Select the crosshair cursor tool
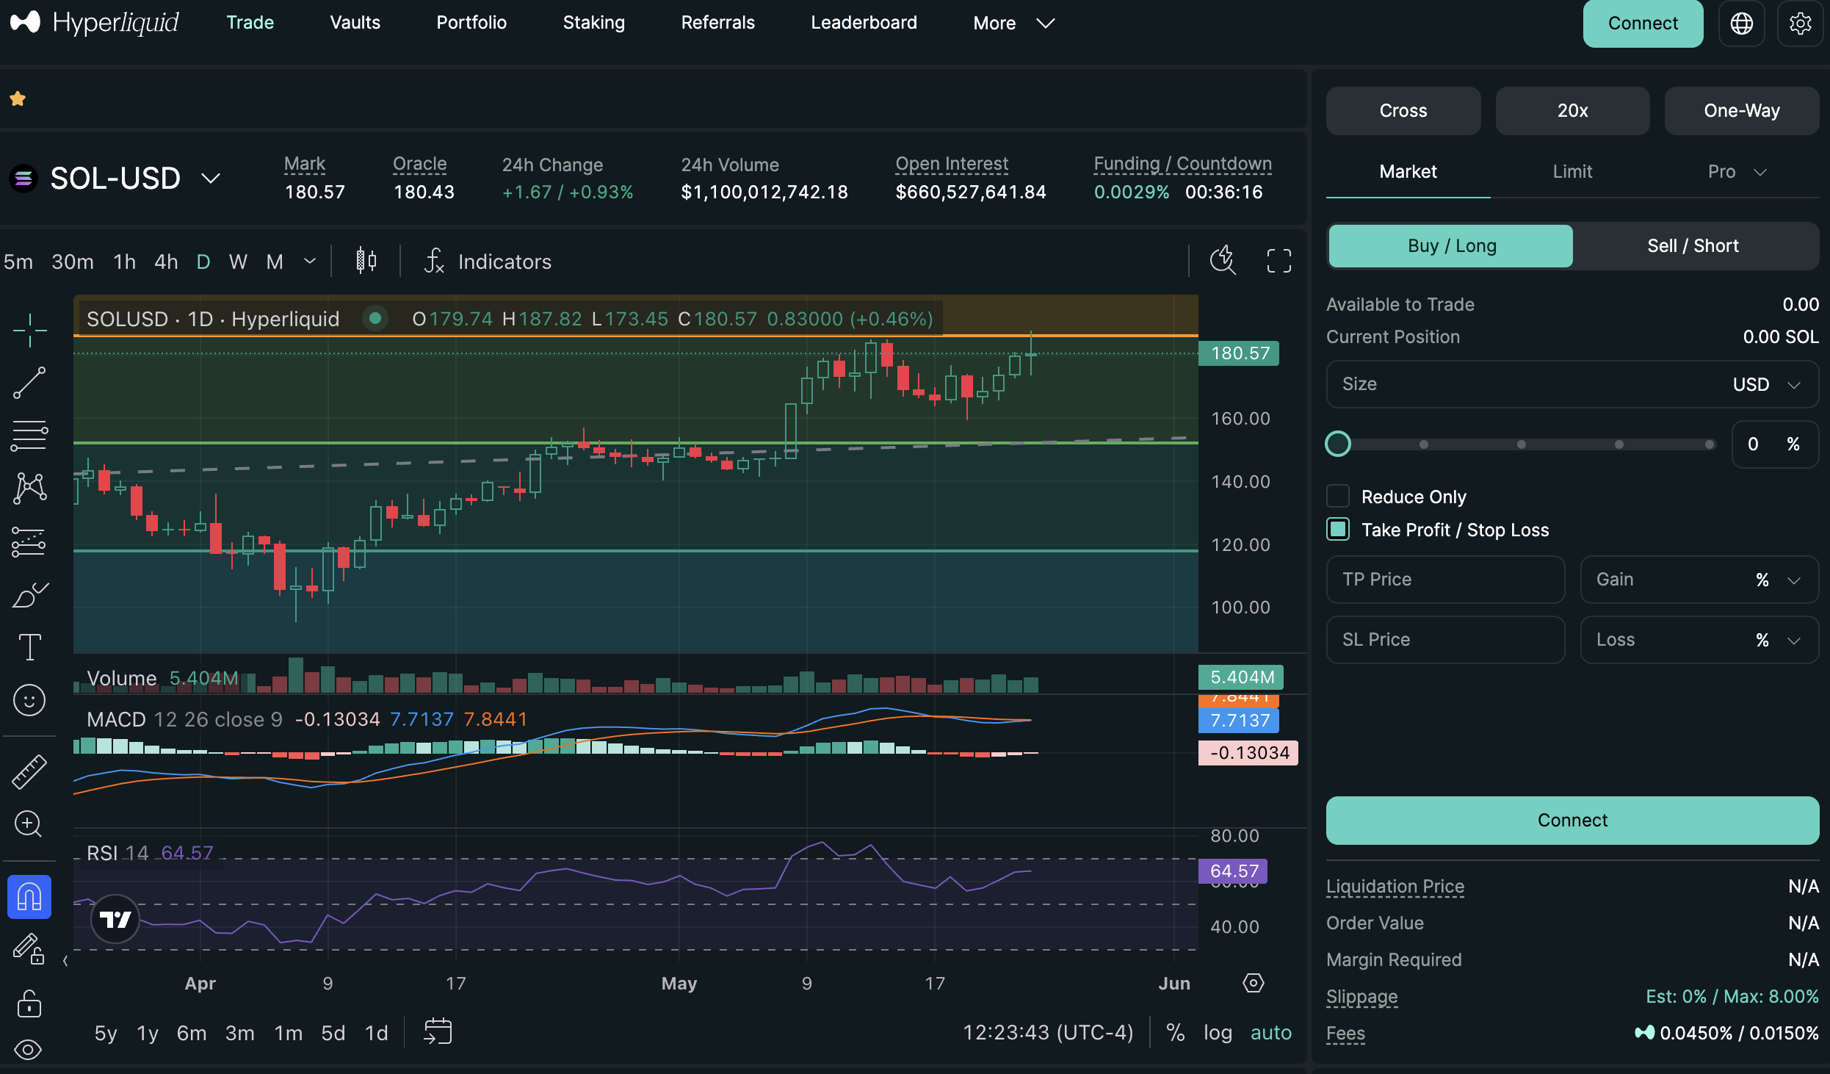This screenshot has width=1830, height=1074. coord(29,330)
